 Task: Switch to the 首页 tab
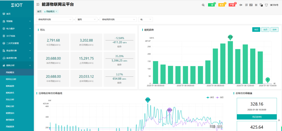pos(39,11)
